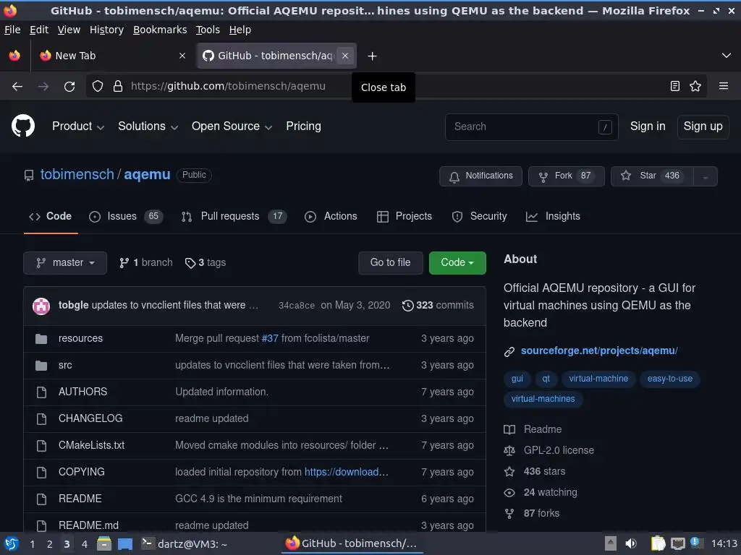Open the Pricing link
This screenshot has height=555, width=741.
tap(303, 126)
